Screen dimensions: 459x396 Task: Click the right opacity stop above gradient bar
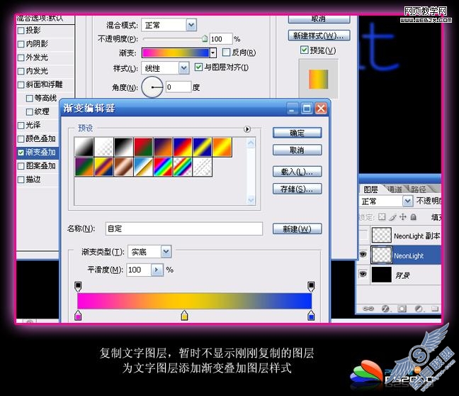tap(311, 287)
